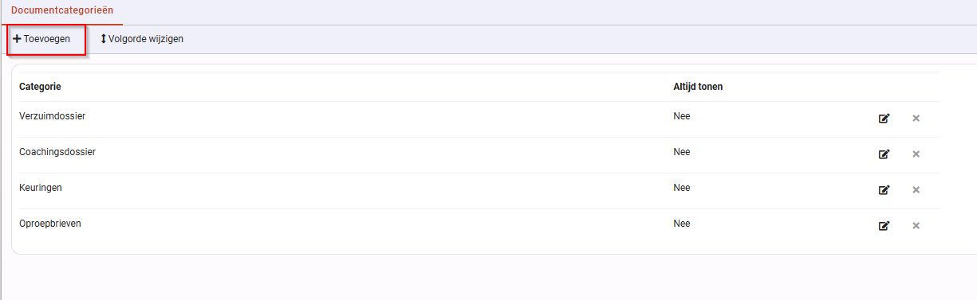Viewport: 977px width, 300px height.
Task: Delete the Oproepbrieven category
Action: pos(916,226)
